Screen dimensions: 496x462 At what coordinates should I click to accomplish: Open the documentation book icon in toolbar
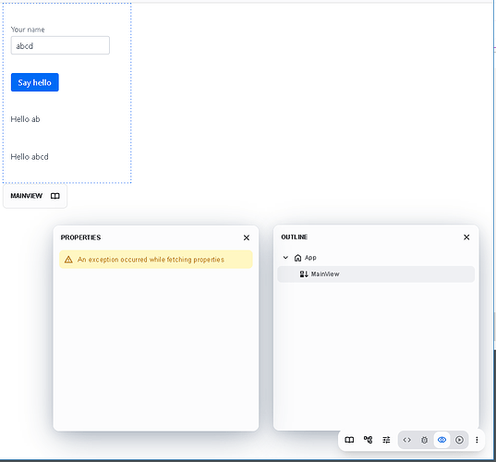point(349,440)
